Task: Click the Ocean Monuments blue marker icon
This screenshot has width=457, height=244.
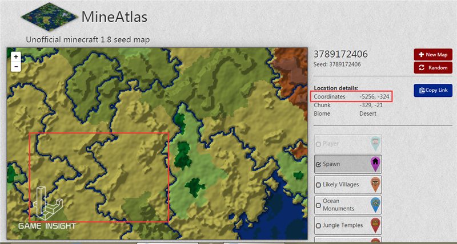Action: [375, 205]
